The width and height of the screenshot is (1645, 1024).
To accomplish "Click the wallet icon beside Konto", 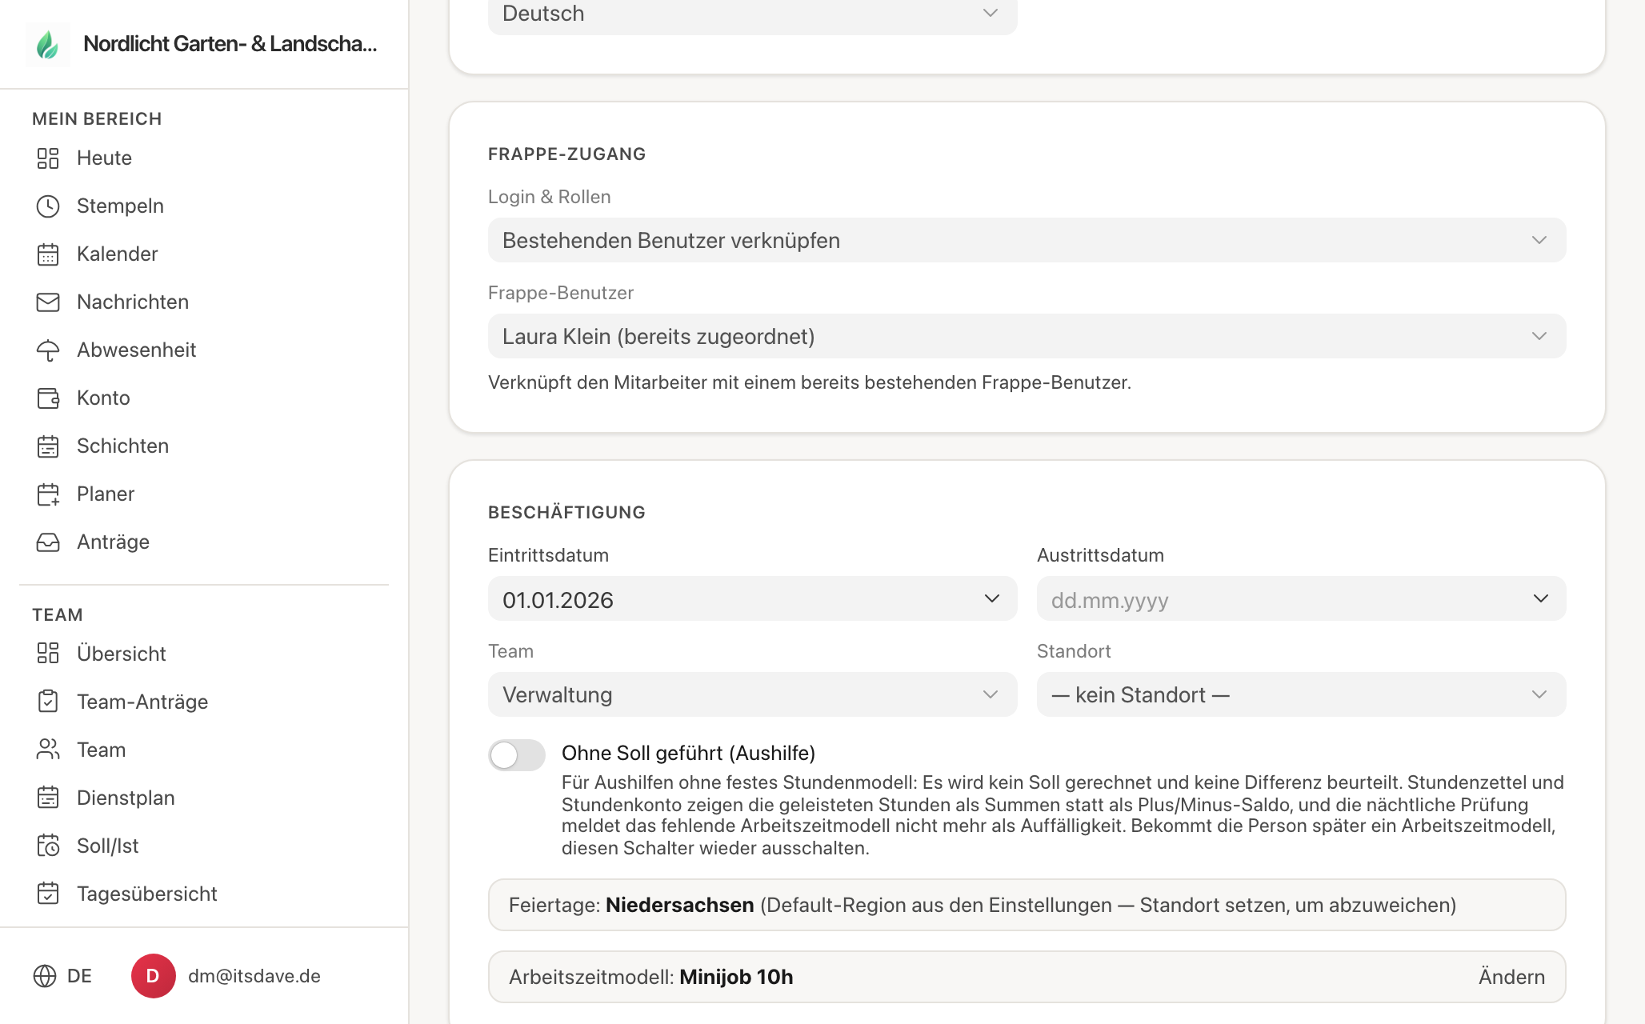I will pyautogui.click(x=48, y=398).
